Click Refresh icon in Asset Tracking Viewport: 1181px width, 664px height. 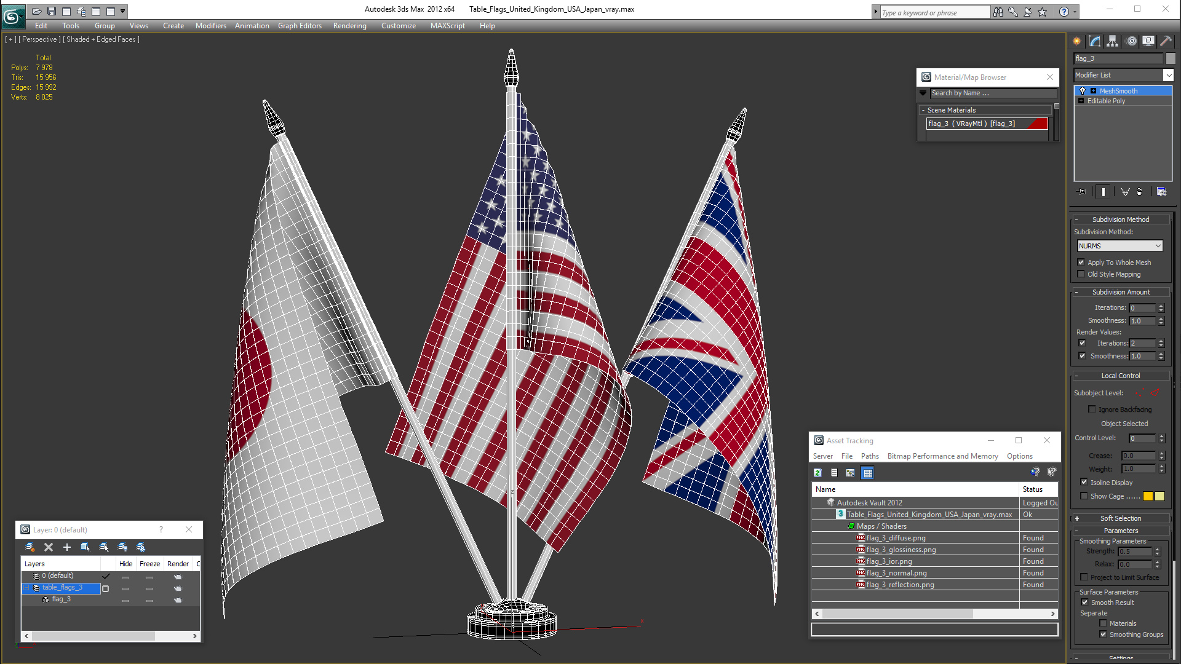pos(817,473)
